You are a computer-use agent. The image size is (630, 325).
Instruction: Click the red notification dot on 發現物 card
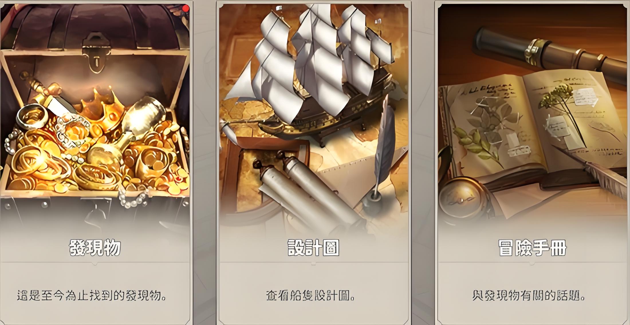click(187, 8)
